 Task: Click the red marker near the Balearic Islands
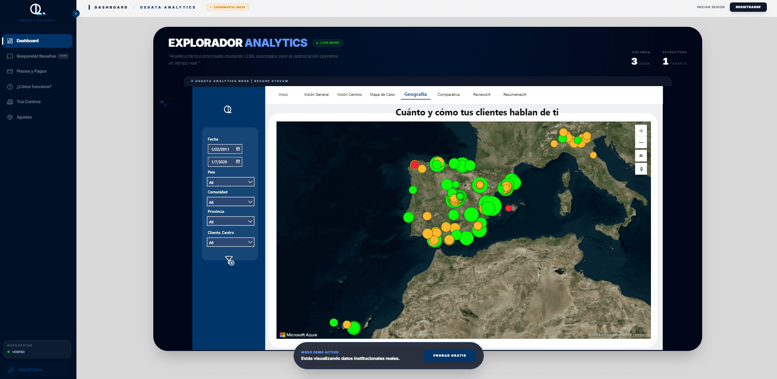508,208
